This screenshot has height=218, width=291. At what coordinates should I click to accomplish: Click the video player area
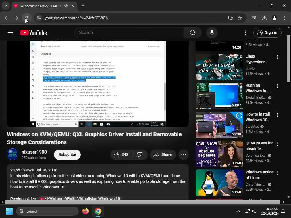click(98, 84)
